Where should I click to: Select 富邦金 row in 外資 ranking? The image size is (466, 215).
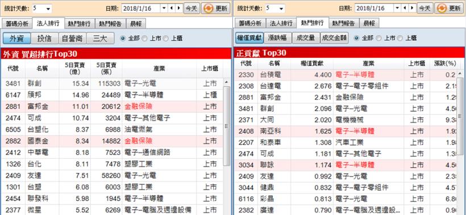click(112, 107)
